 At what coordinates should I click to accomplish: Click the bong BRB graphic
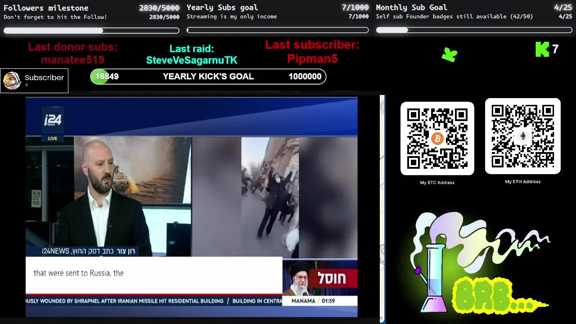pos(481,263)
